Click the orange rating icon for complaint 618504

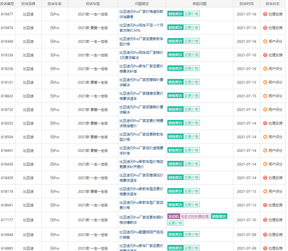point(265,137)
